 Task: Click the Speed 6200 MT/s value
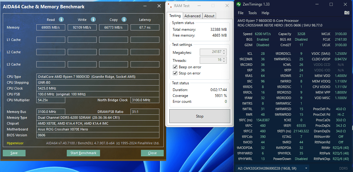click(263, 34)
